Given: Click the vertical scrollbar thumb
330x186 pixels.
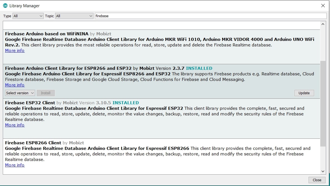Looking at the screenshot, I should pos(323,103).
